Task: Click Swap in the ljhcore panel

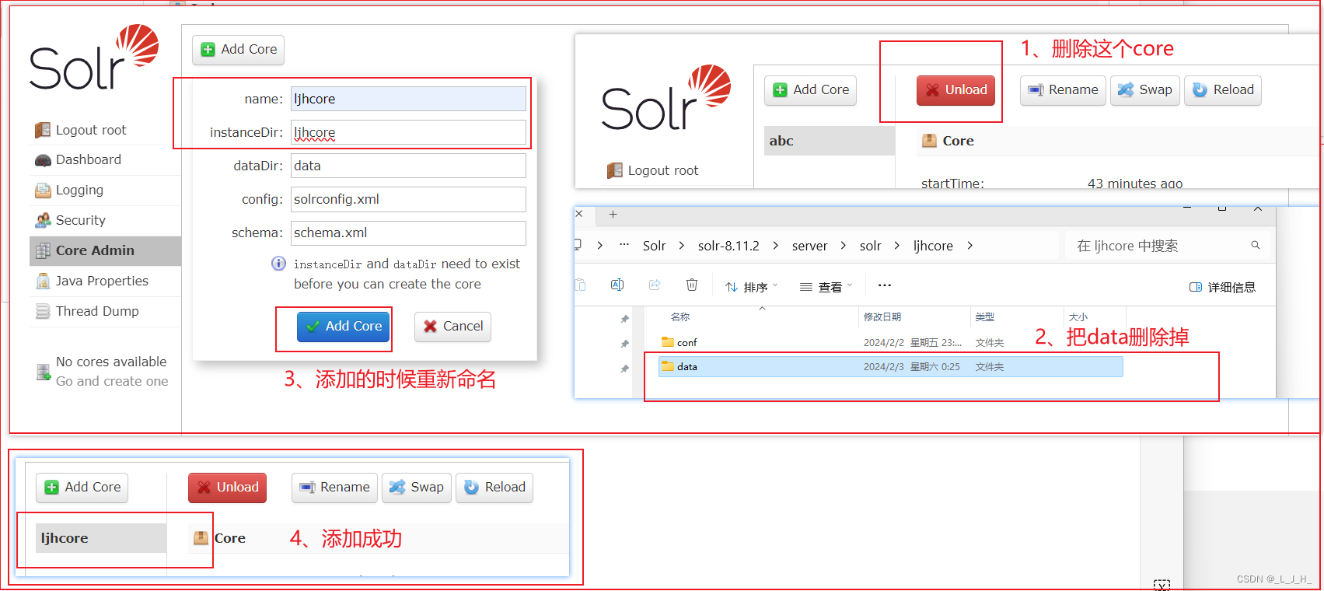Action: 417,488
